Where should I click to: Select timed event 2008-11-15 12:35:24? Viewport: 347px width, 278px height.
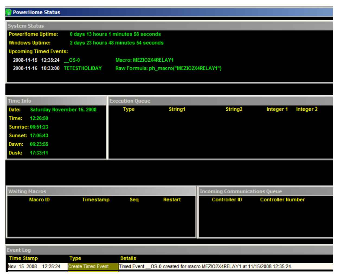(x=36, y=60)
